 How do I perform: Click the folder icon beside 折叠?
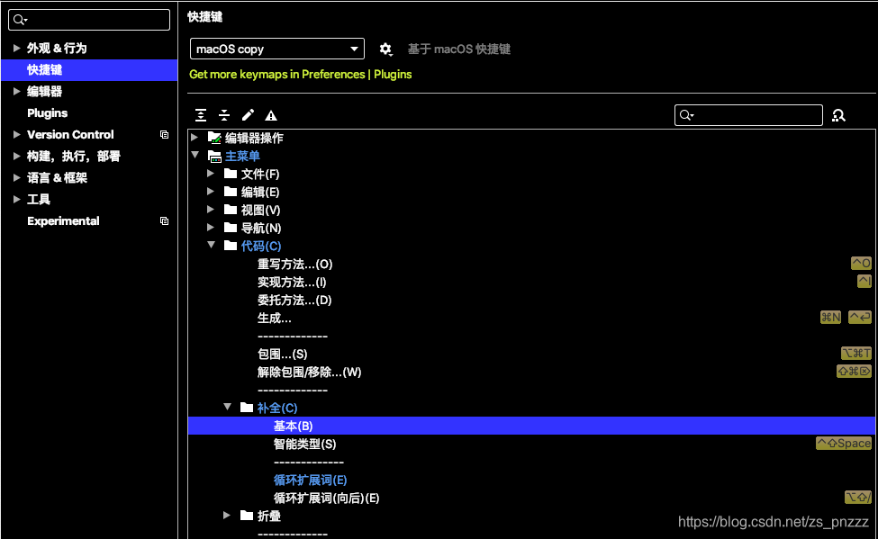coord(247,516)
